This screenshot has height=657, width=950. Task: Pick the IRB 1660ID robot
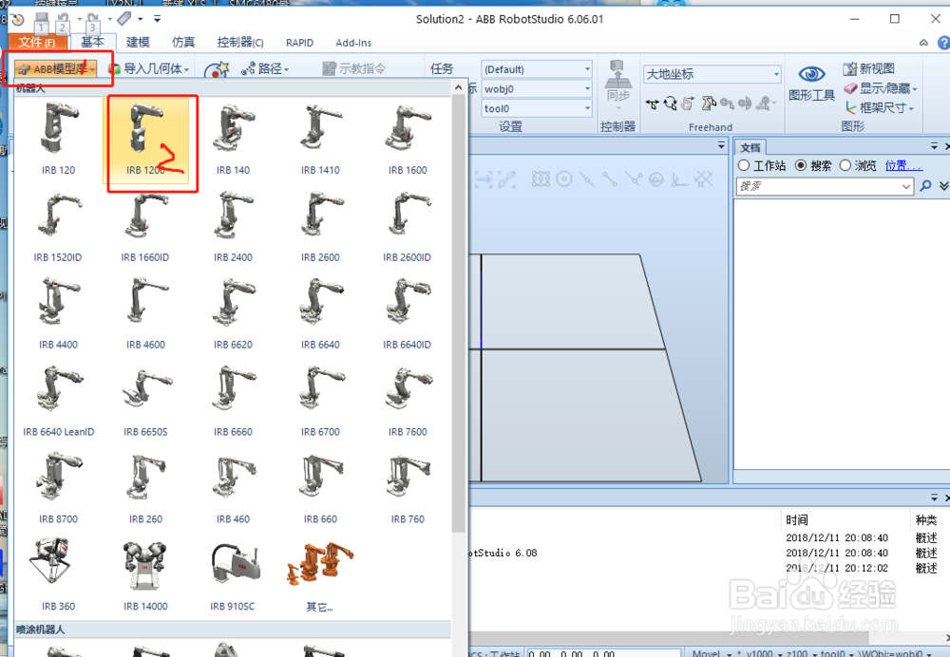pyautogui.click(x=145, y=227)
